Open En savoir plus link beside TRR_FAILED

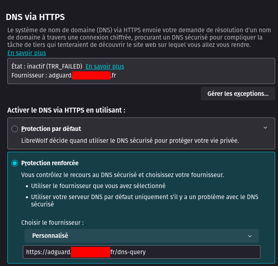click(105, 66)
